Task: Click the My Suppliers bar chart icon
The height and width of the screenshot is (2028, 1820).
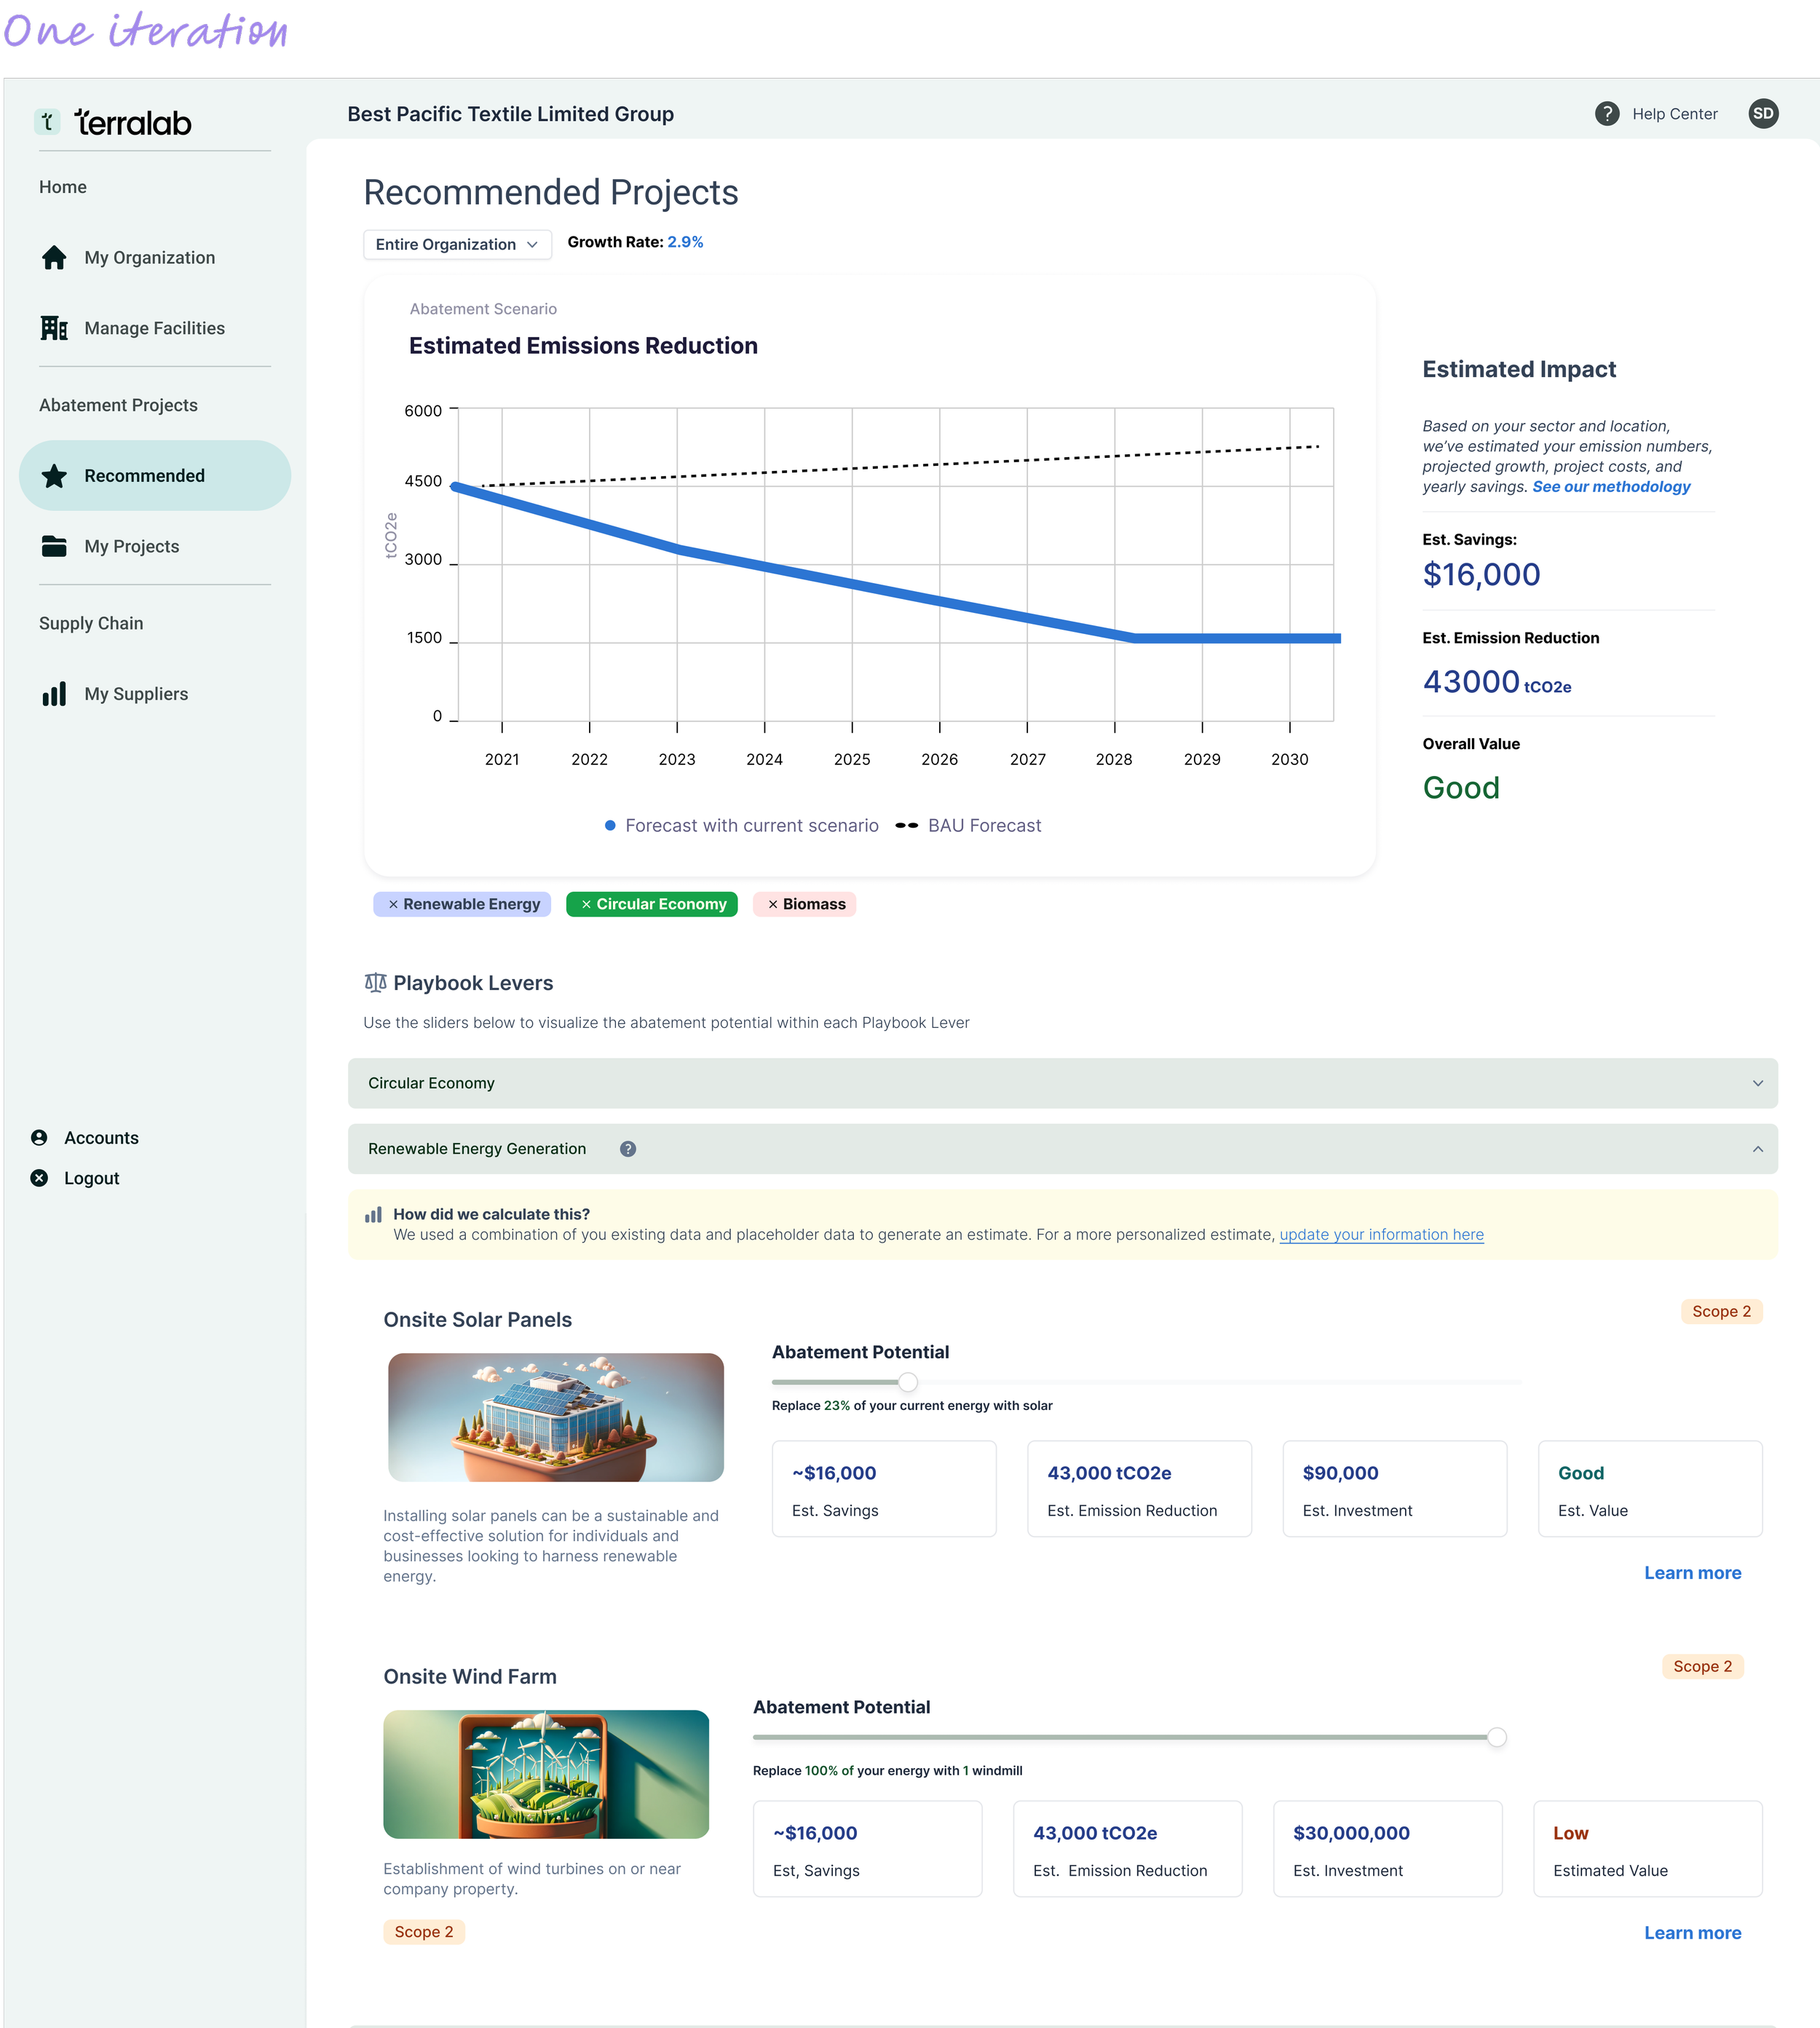Action: click(54, 694)
